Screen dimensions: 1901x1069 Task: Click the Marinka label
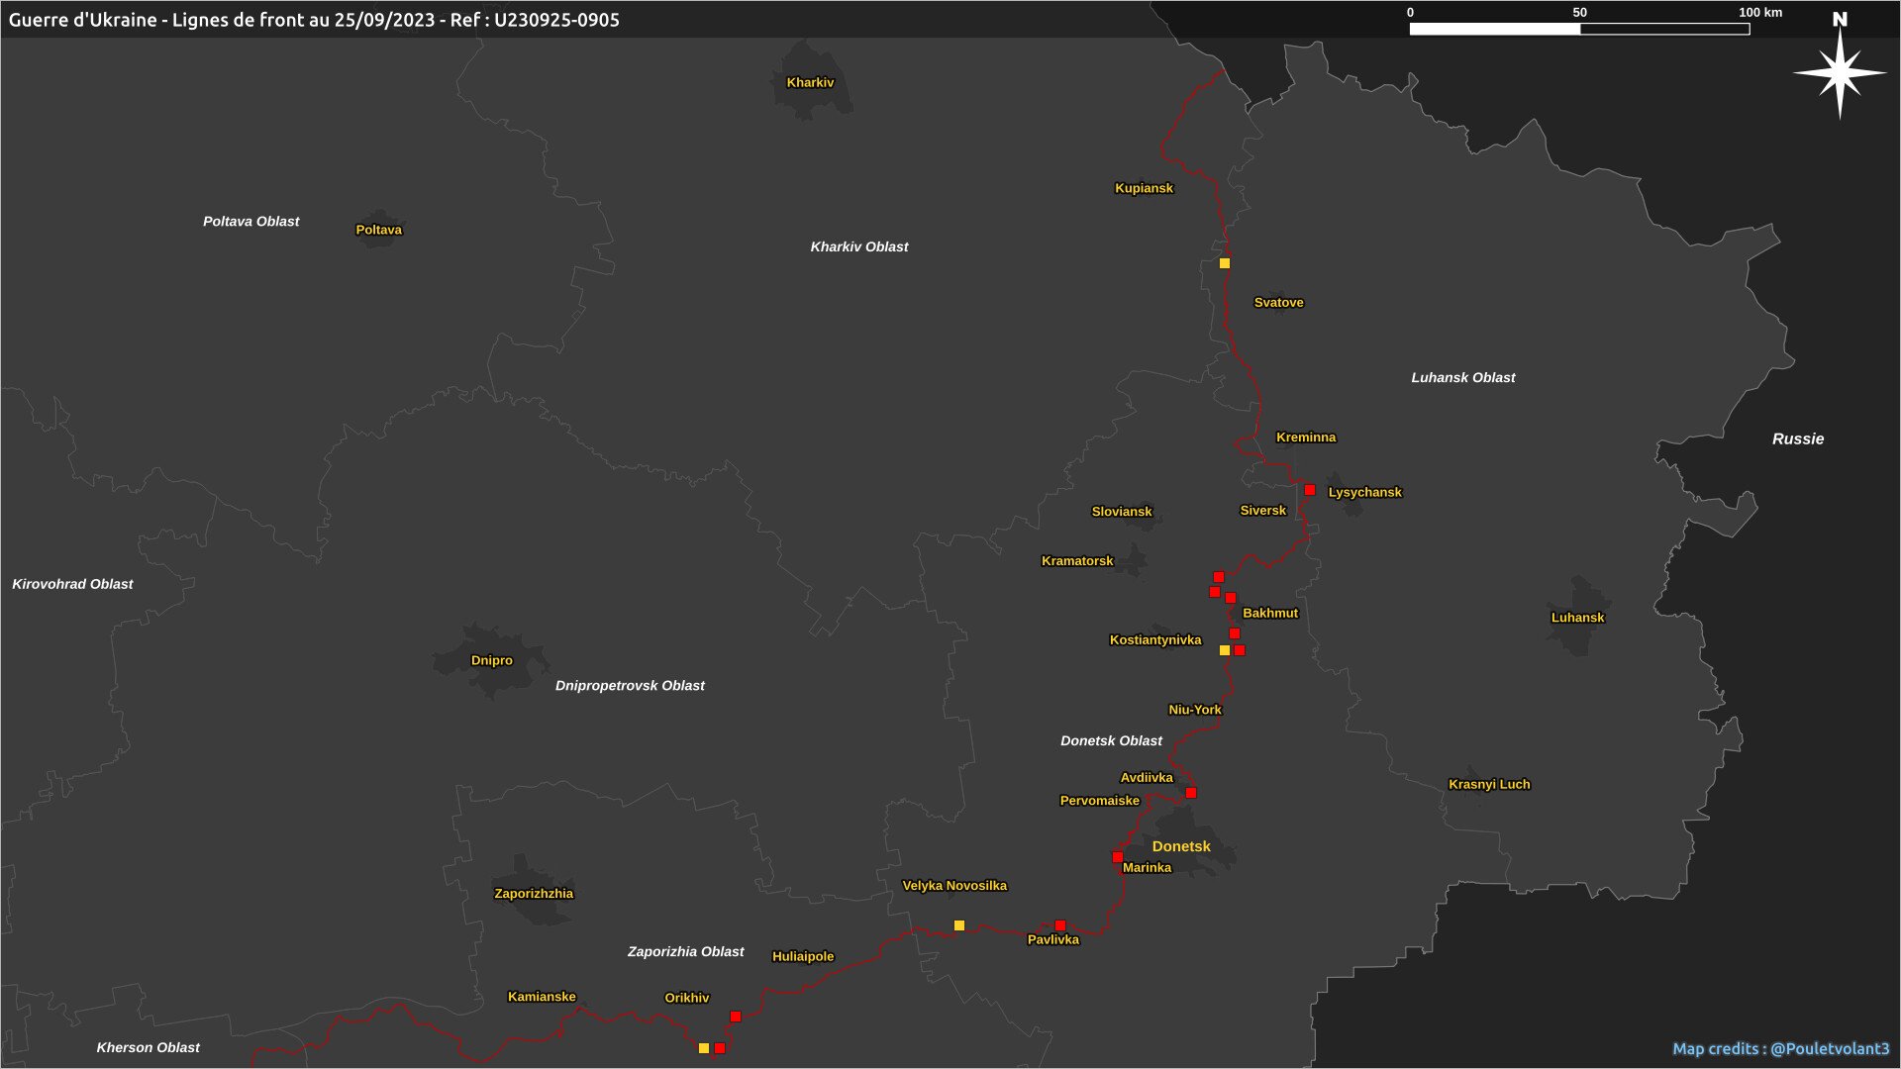[x=1147, y=867]
